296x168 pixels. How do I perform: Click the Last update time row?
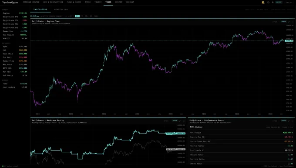click(15, 87)
